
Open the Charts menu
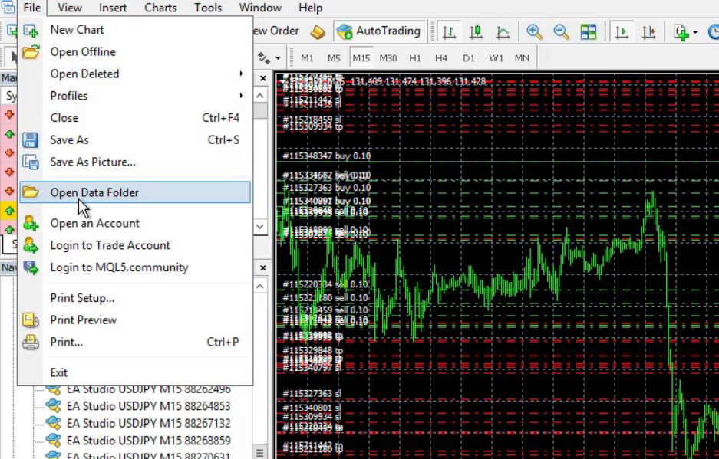[160, 8]
